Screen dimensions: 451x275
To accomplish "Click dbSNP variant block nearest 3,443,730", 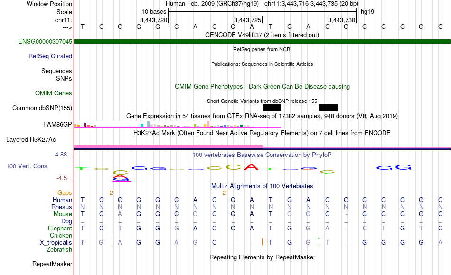I will tap(328, 108).
